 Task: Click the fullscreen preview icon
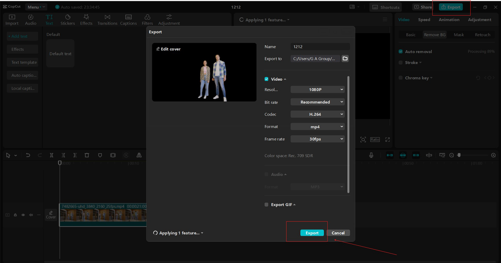click(x=387, y=140)
